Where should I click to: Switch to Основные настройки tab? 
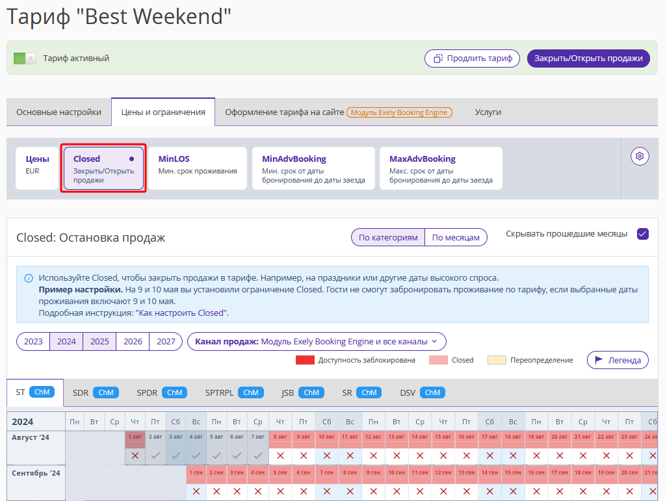pos(59,112)
